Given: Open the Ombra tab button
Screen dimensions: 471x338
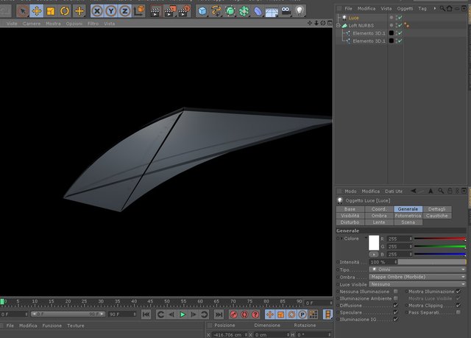Looking at the screenshot, I should click(x=379, y=216).
